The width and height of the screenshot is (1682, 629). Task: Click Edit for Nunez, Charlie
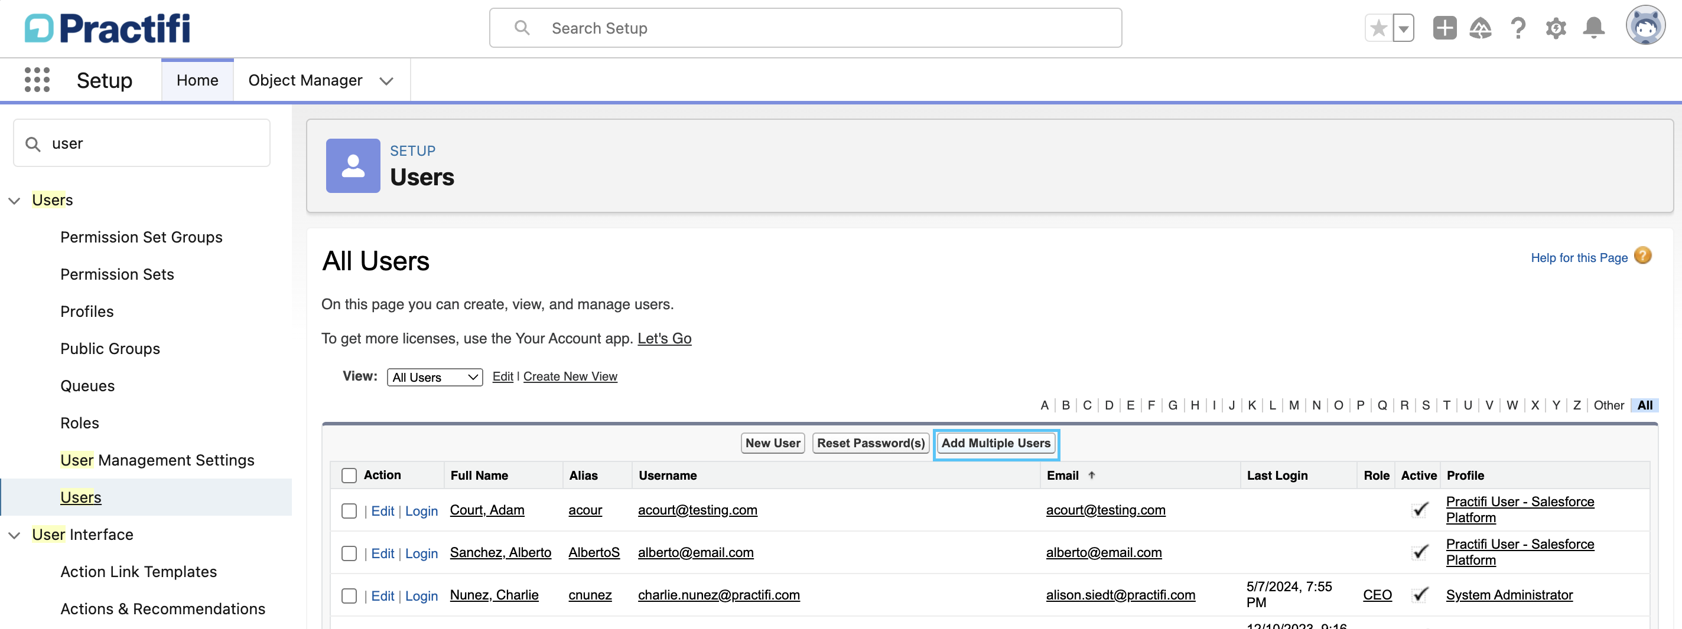383,596
